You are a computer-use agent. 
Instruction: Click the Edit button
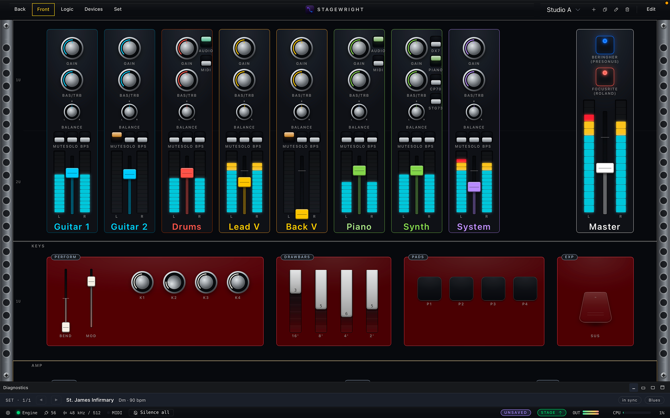click(x=651, y=9)
